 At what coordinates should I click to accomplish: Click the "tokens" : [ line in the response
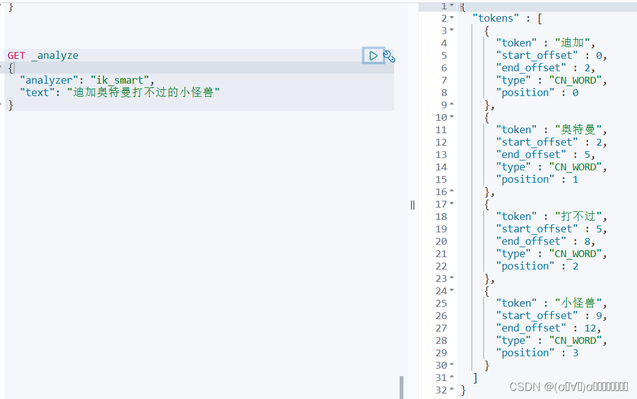pyautogui.click(x=507, y=19)
